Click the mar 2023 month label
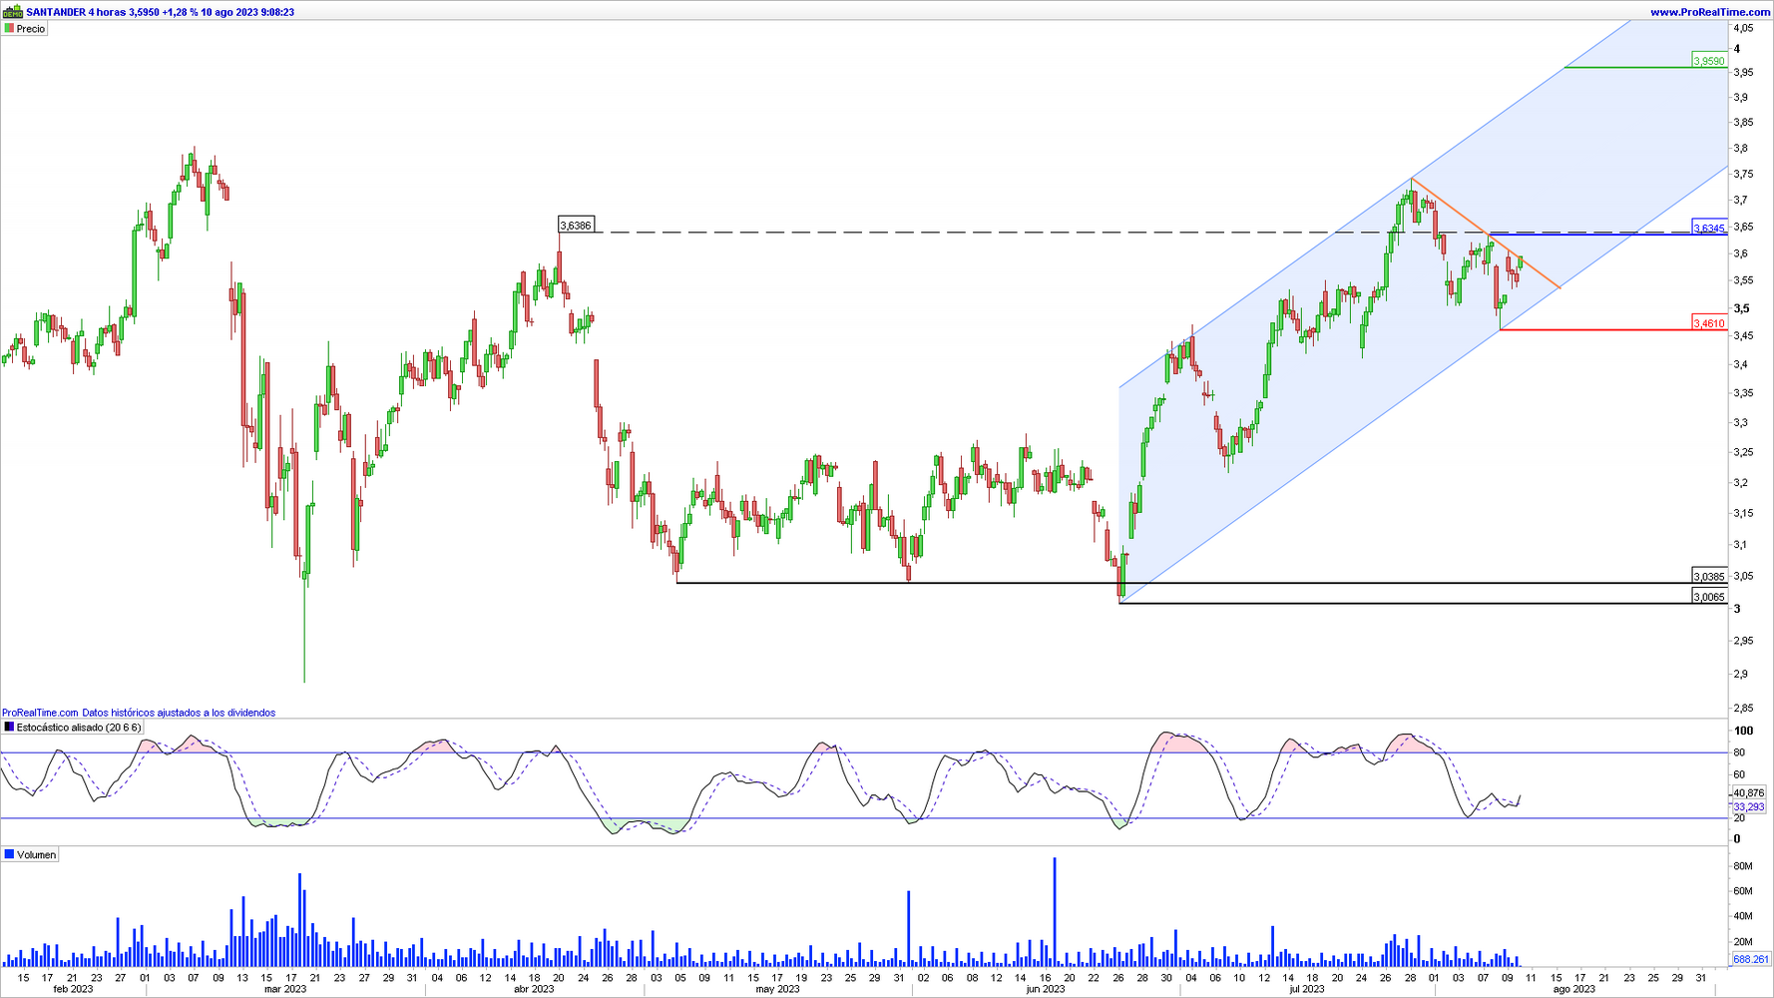The height and width of the screenshot is (998, 1774). (285, 990)
